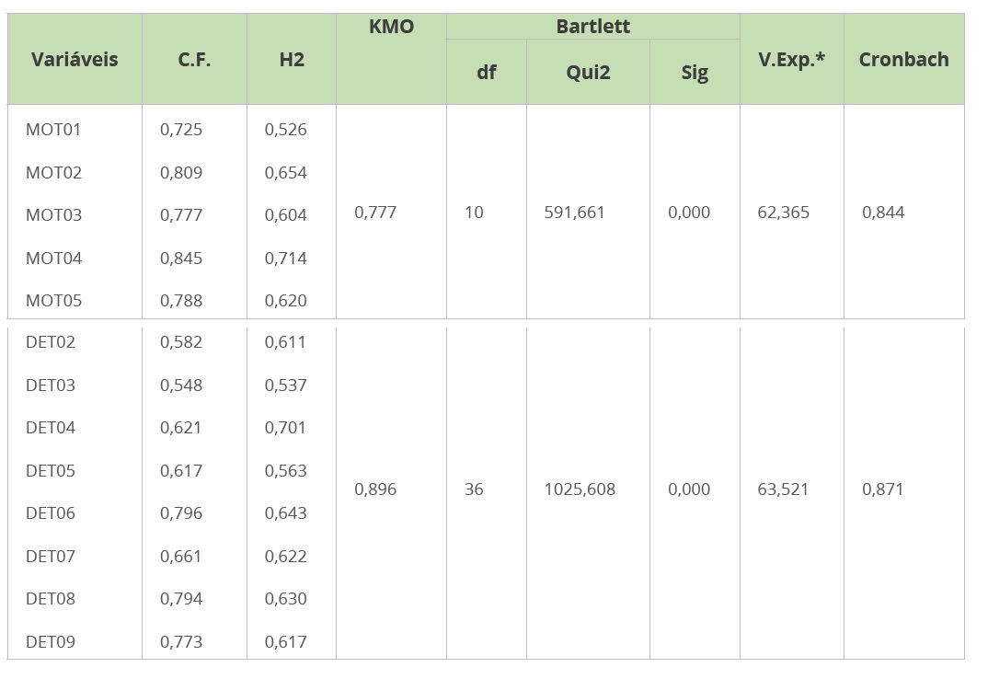Click the Cronbach column header

[903, 60]
